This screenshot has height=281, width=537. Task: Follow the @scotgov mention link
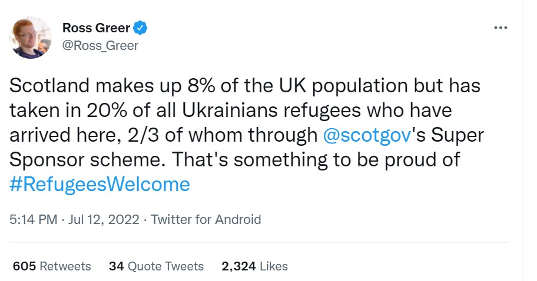(x=367, y=136)
